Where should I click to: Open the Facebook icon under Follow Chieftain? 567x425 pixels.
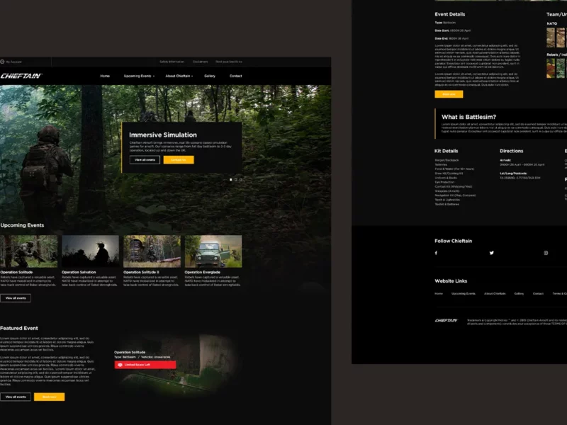(x=436, y=253)
